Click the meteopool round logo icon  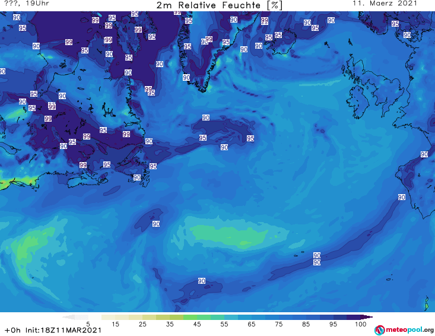coord(379,330)
